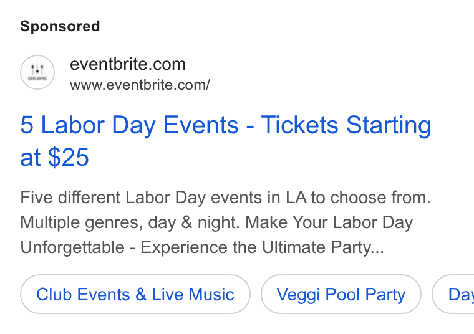
Task: Click the words "Labor Day" in blue headline
Action: point(98,125)
